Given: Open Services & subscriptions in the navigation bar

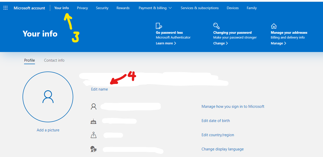Looking at the screenshot, I should pos(200,8).
